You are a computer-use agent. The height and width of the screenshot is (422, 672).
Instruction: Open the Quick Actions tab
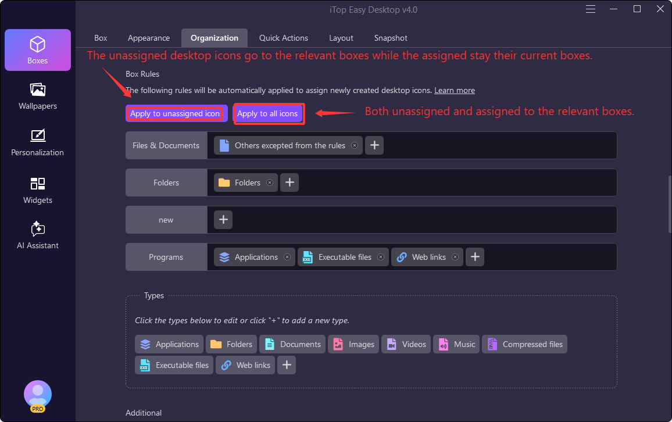point(283,38)
